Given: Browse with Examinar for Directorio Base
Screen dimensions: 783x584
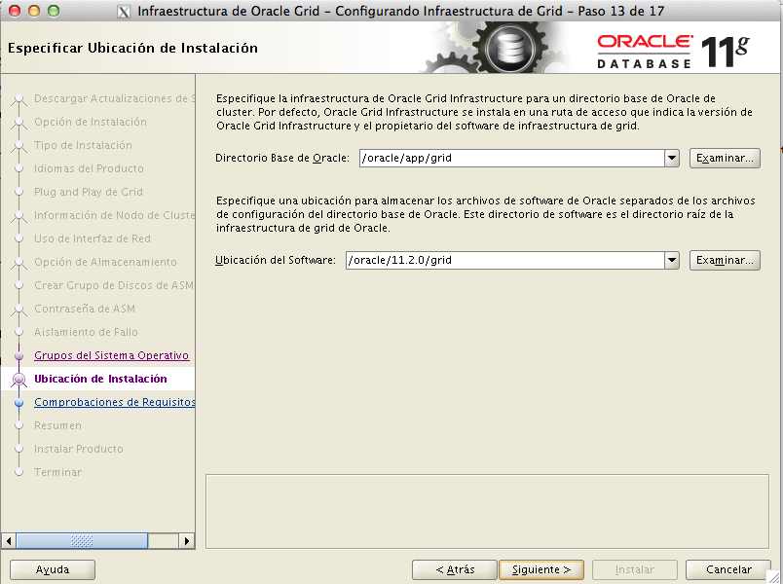Looking at the screenshot, I should pos(724,158).
